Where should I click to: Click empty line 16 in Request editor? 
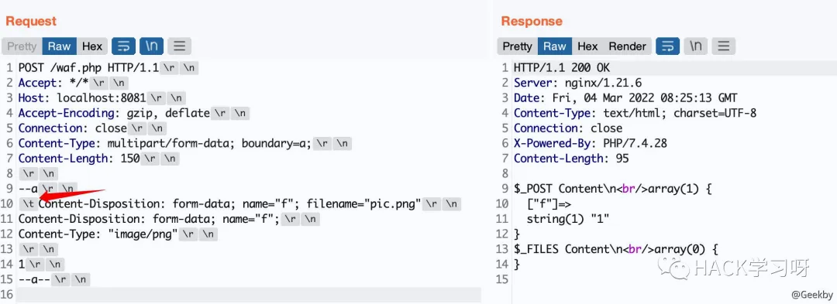(248, 295)
